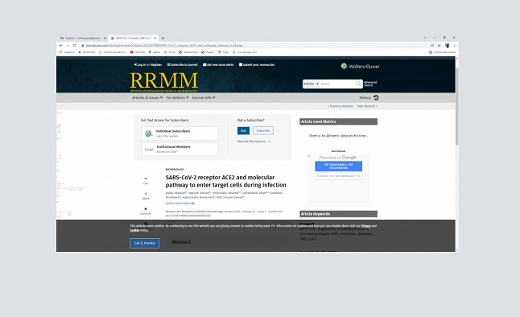The height and width of the screenshot is (317, 520).
Task: Click the RRMM journal logo
Action: (x=164, y=81)
